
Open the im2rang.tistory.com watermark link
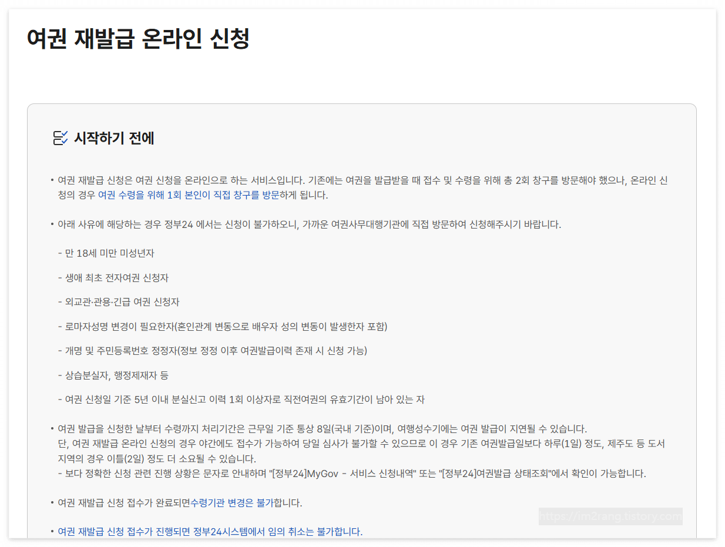pyautogui.click(x=611, y=516)
